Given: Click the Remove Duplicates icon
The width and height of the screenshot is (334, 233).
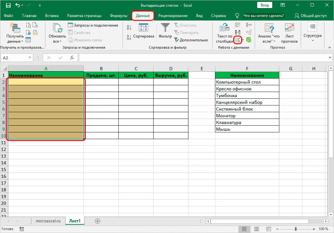Looking at the screenshot, I should (238, 32).
